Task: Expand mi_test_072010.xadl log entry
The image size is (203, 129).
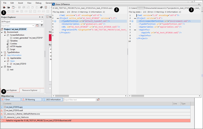Action: click(x=5, y=110)
